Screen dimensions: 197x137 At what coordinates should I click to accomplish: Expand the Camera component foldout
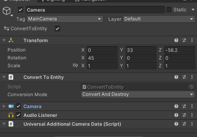point(4,107)
